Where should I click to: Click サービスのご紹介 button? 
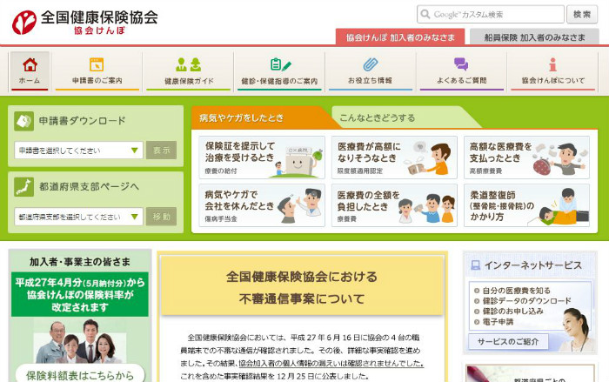point(508,342)
